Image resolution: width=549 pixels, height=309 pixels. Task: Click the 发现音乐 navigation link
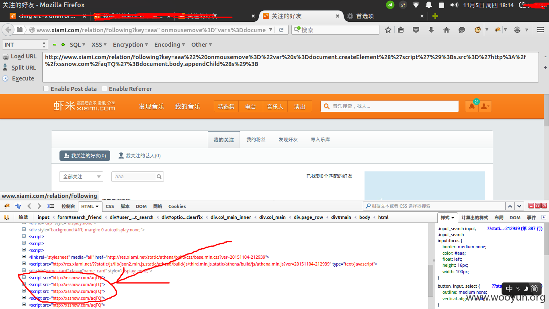pos(152,106)
